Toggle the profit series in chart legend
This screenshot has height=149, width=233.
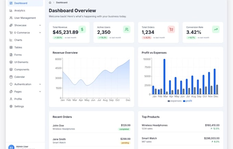click(187, 101)
